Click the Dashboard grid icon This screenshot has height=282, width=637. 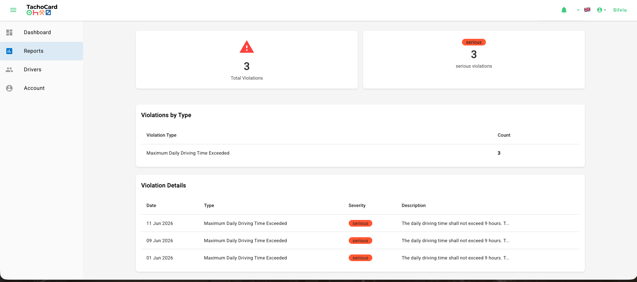click(9, 33)
